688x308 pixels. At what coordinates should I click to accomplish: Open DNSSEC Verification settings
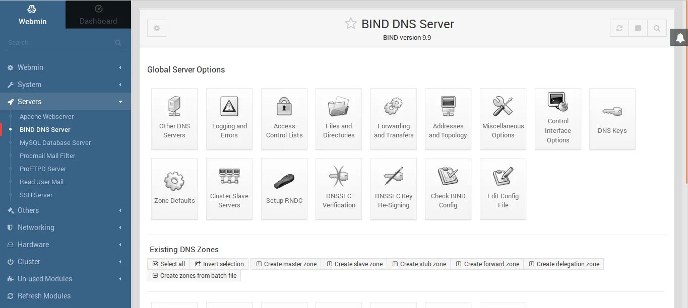pos(339,189)
